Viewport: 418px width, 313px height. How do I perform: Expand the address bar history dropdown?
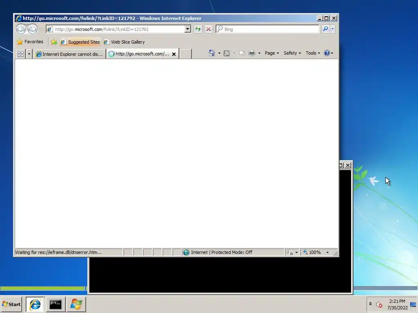click(188, 29)
